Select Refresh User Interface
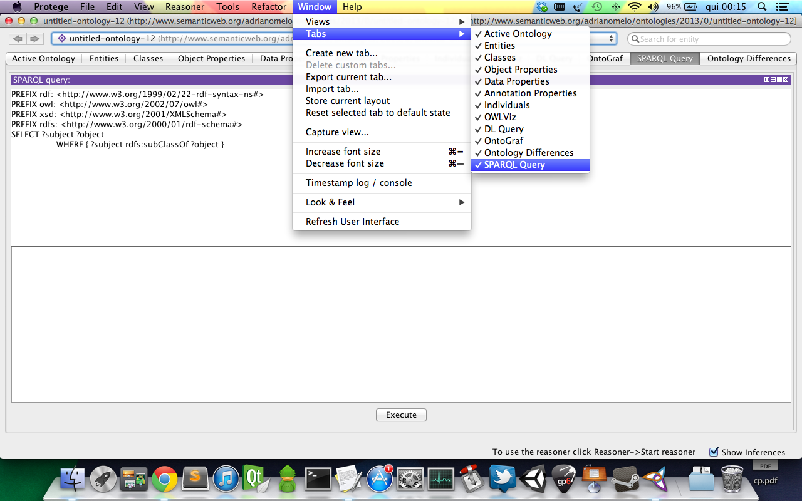Image resolution: width=802 pixels, height=501 pixels. (x=382, y=222)
